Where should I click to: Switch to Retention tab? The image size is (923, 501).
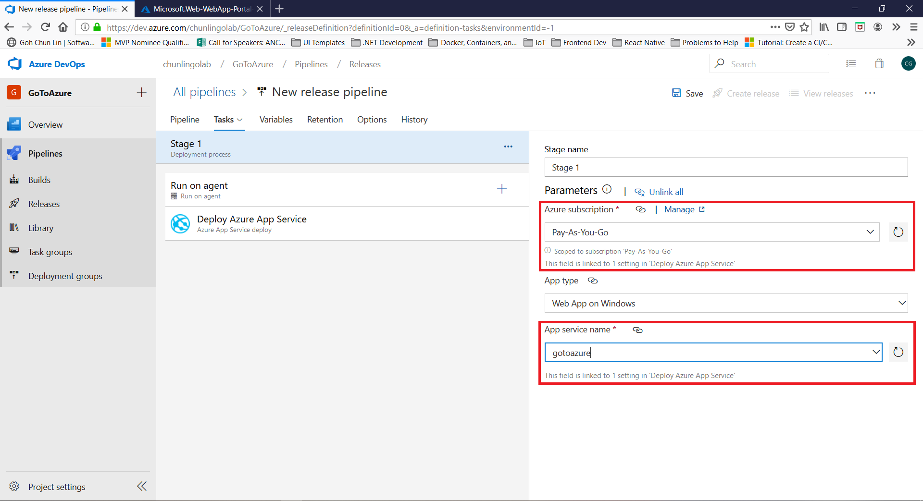coord(325,119)
